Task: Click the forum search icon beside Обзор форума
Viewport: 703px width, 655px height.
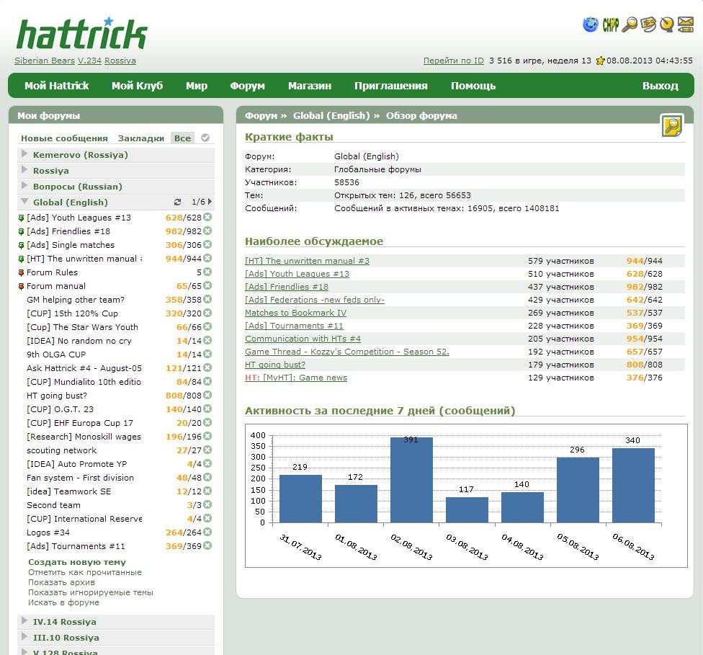Action: click(671, 125)
